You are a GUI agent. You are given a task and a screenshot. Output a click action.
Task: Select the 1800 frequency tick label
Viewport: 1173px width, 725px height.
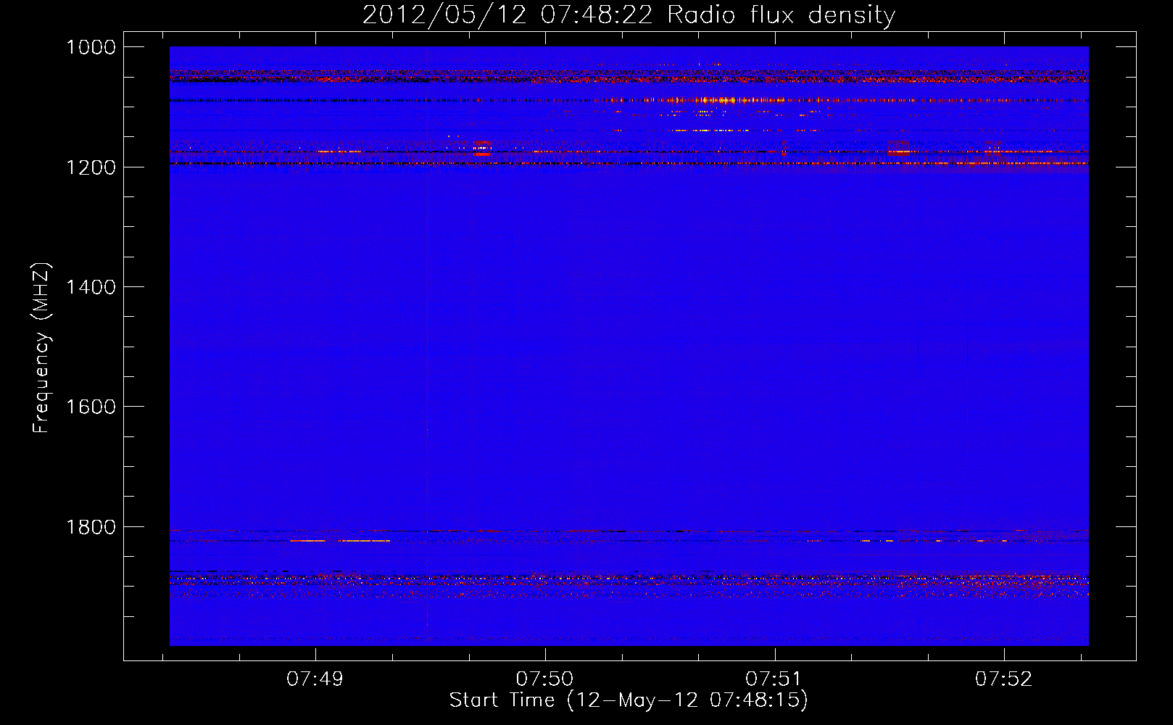pos(91,527)
